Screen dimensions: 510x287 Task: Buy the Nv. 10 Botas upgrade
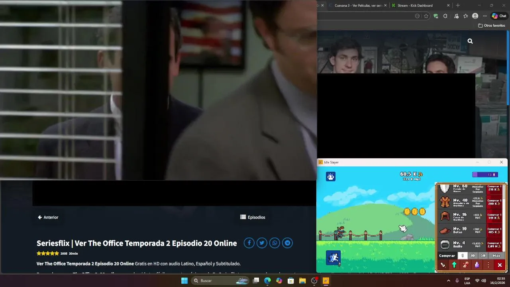494,230
